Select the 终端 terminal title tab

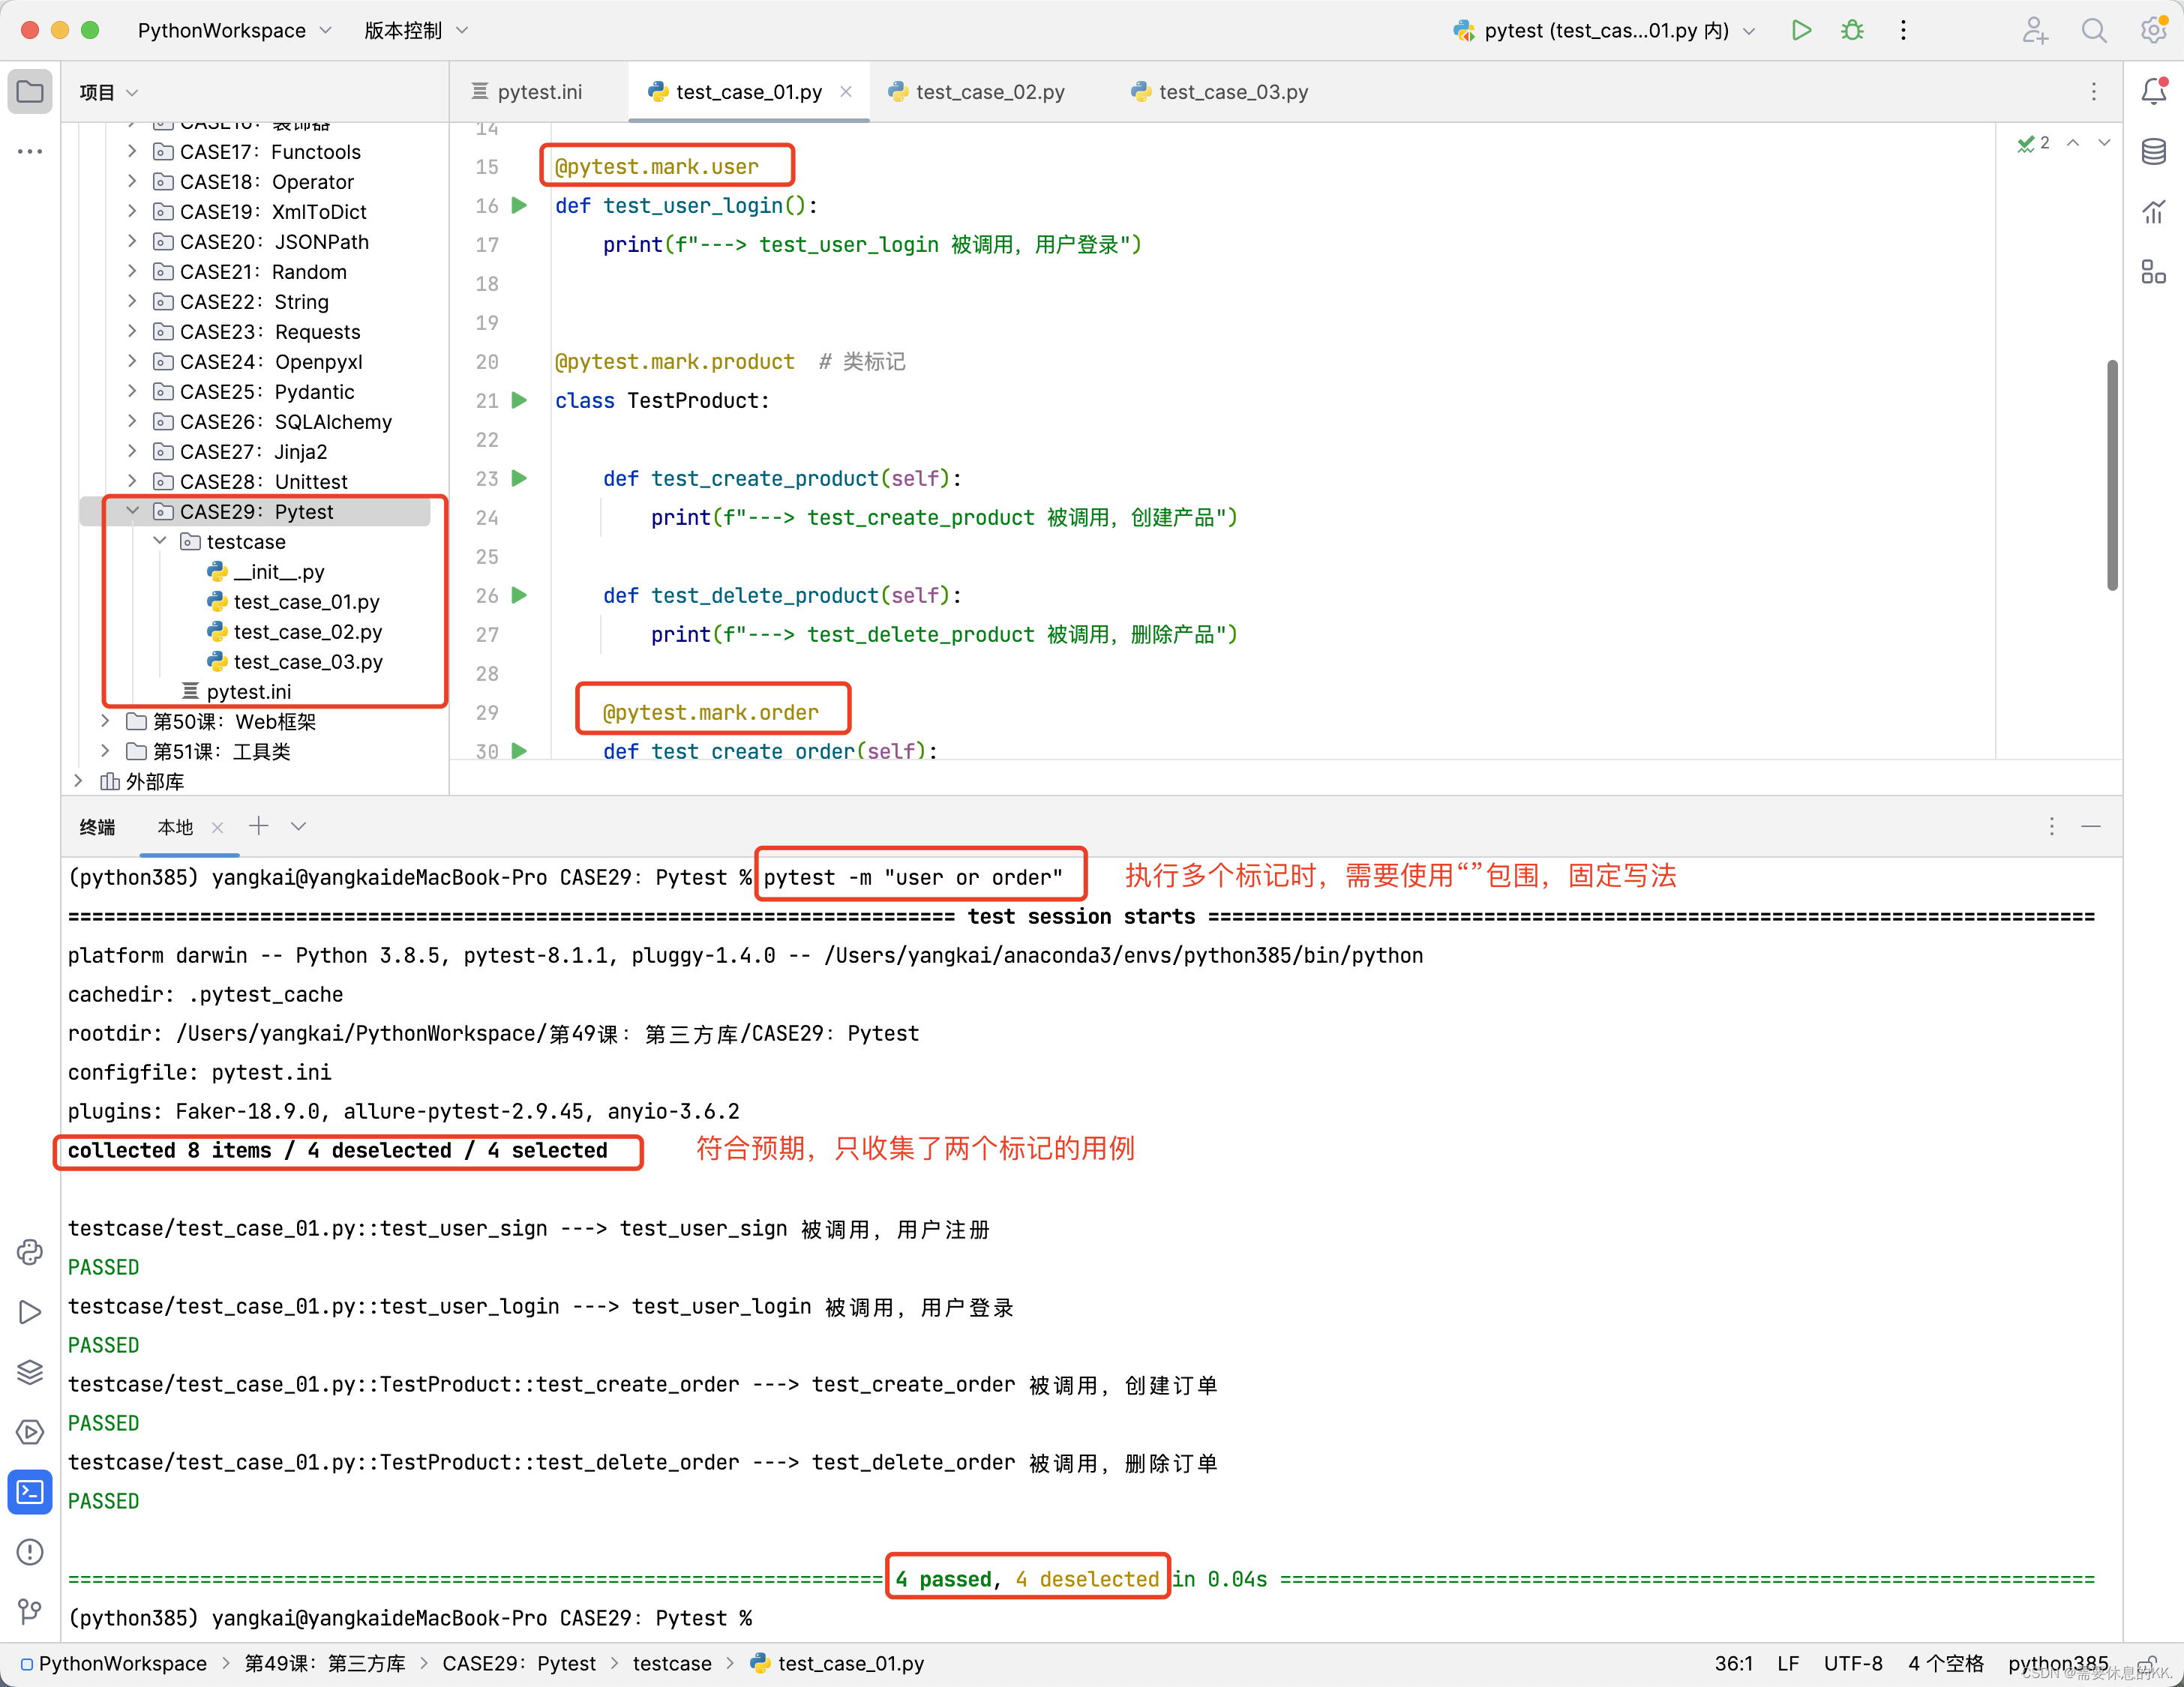click(97, 828)
